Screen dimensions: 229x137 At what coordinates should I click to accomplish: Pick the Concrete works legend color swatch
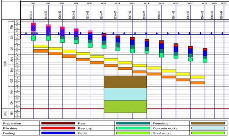pos(208,128)
